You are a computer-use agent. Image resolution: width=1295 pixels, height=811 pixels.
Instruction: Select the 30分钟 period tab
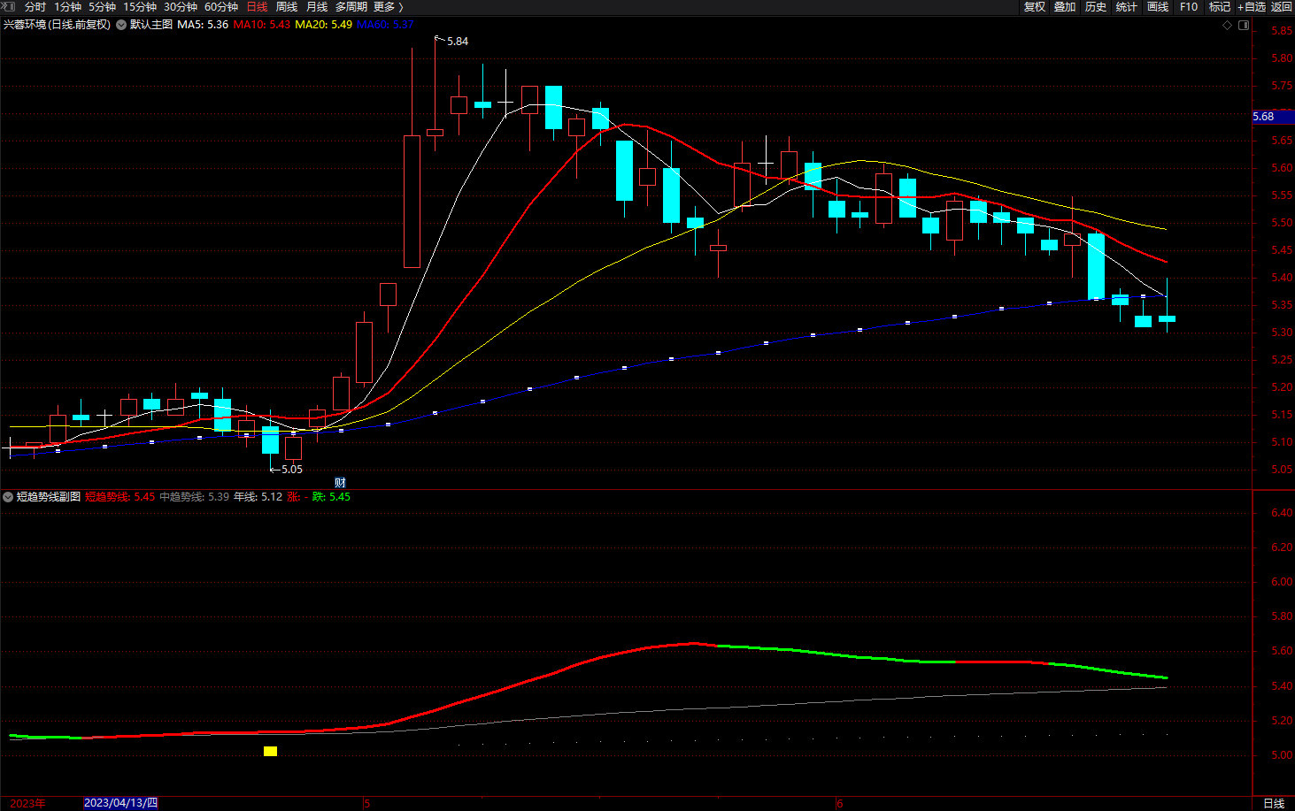tap(181, 7)
